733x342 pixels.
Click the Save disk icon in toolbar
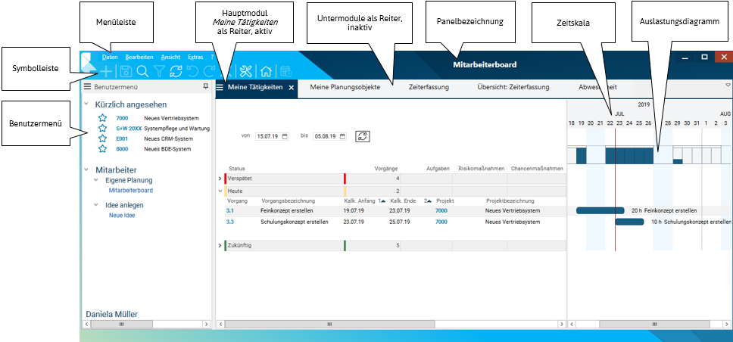tap(126, 71)
